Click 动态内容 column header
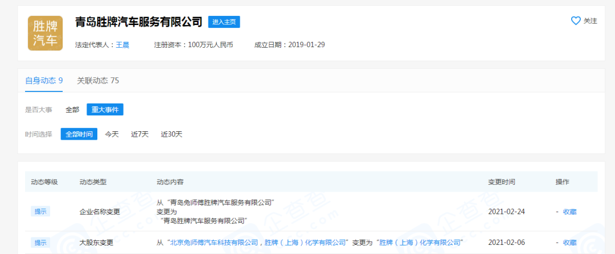The image size is (615, 254). pos(170,182)
